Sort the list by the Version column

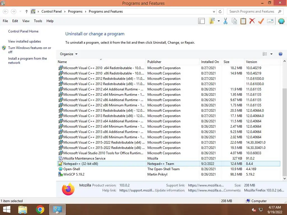pyautogui.click(x=262, y=62)
